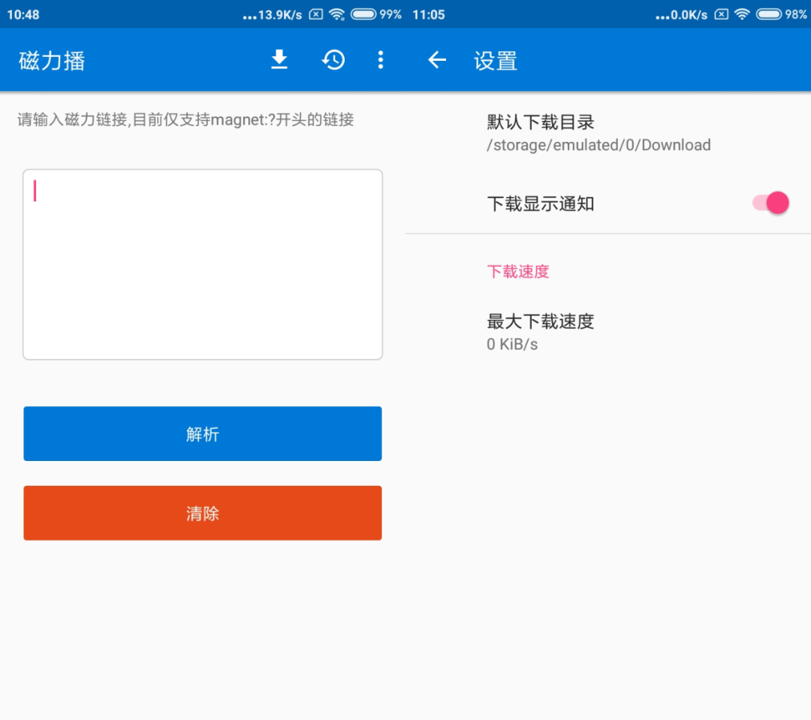Open the history clock icon
Screen dimensions: 811x720
point(333,59)
